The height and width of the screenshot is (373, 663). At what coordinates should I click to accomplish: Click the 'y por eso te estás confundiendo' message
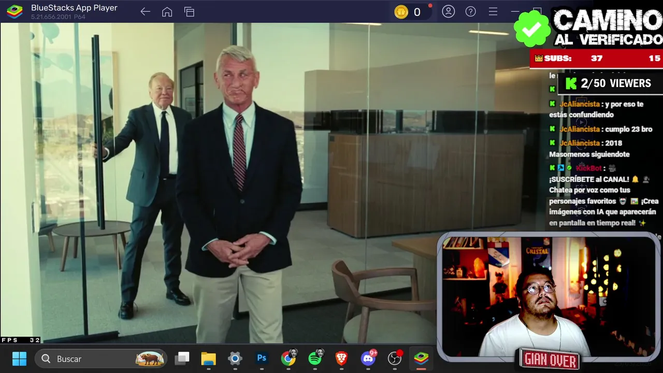tap(597, 109)
